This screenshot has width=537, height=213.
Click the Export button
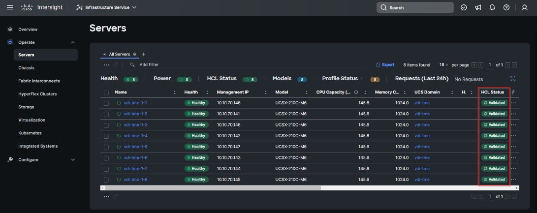tap(385, 64)
